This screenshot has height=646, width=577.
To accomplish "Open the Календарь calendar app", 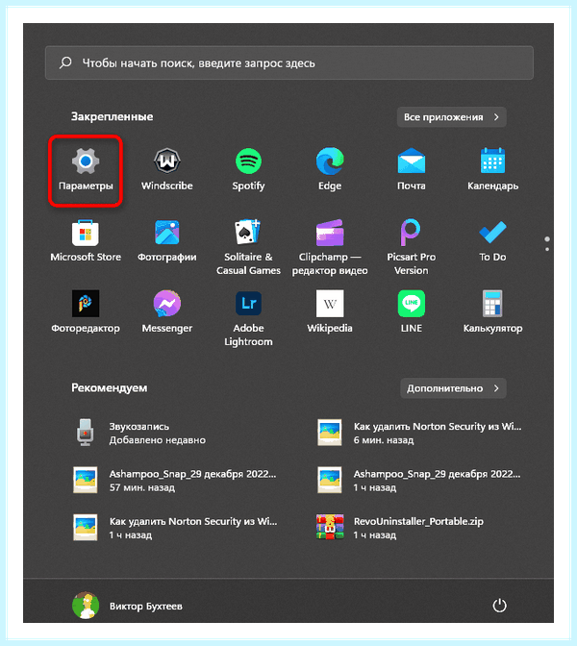I will coord(492,170).
